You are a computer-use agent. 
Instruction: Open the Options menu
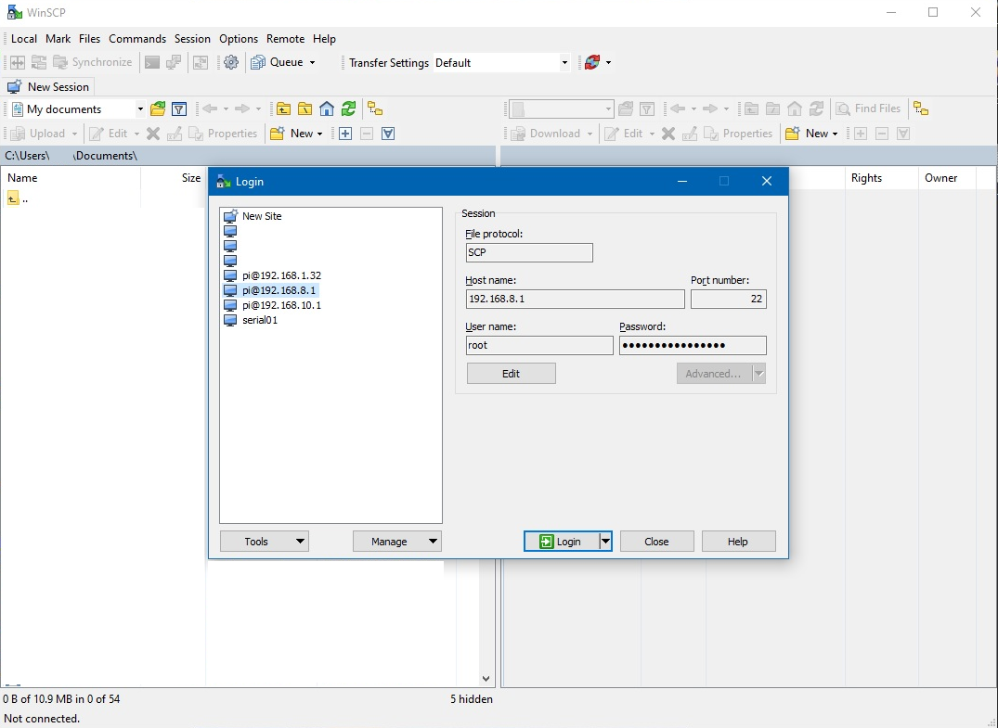239,39
